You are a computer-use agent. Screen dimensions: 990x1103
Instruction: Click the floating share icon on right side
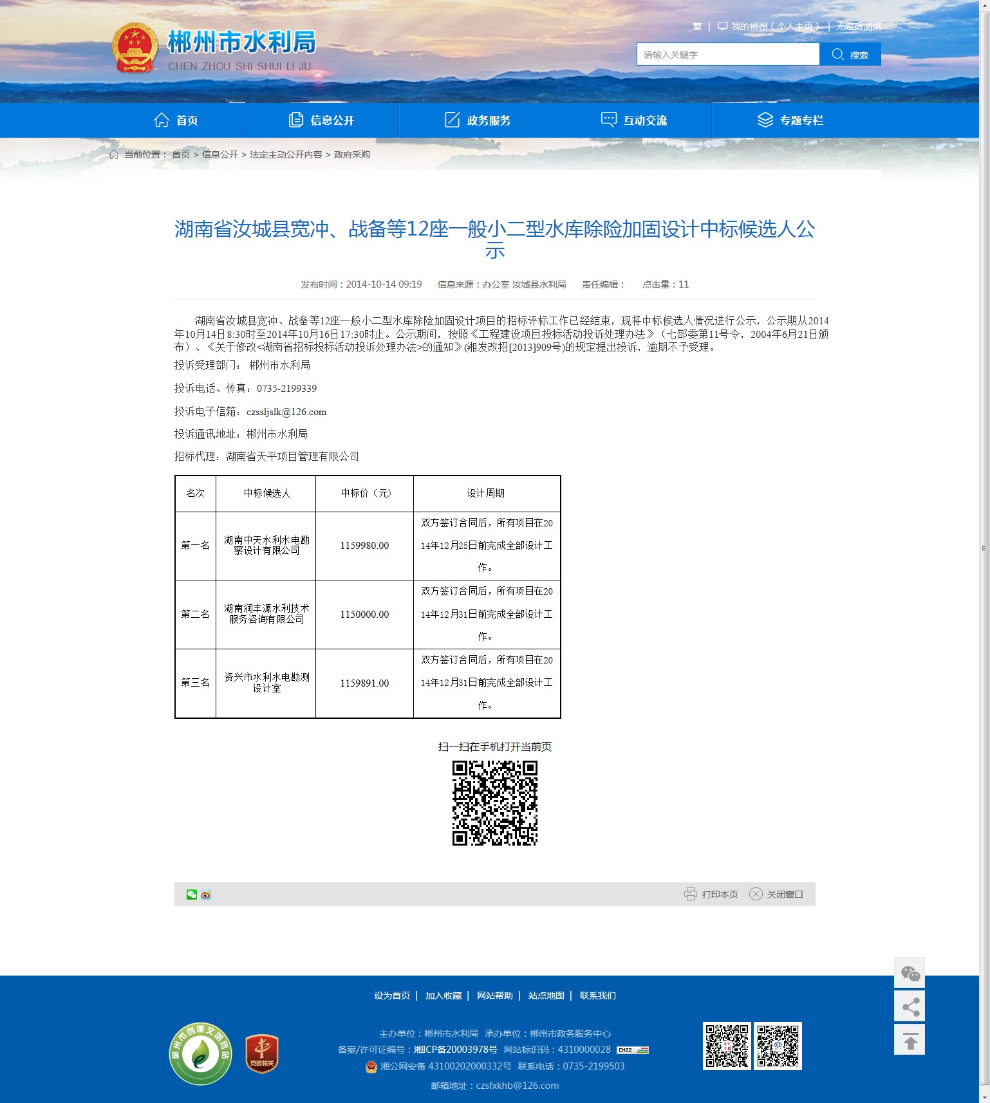coord(910,1006)
